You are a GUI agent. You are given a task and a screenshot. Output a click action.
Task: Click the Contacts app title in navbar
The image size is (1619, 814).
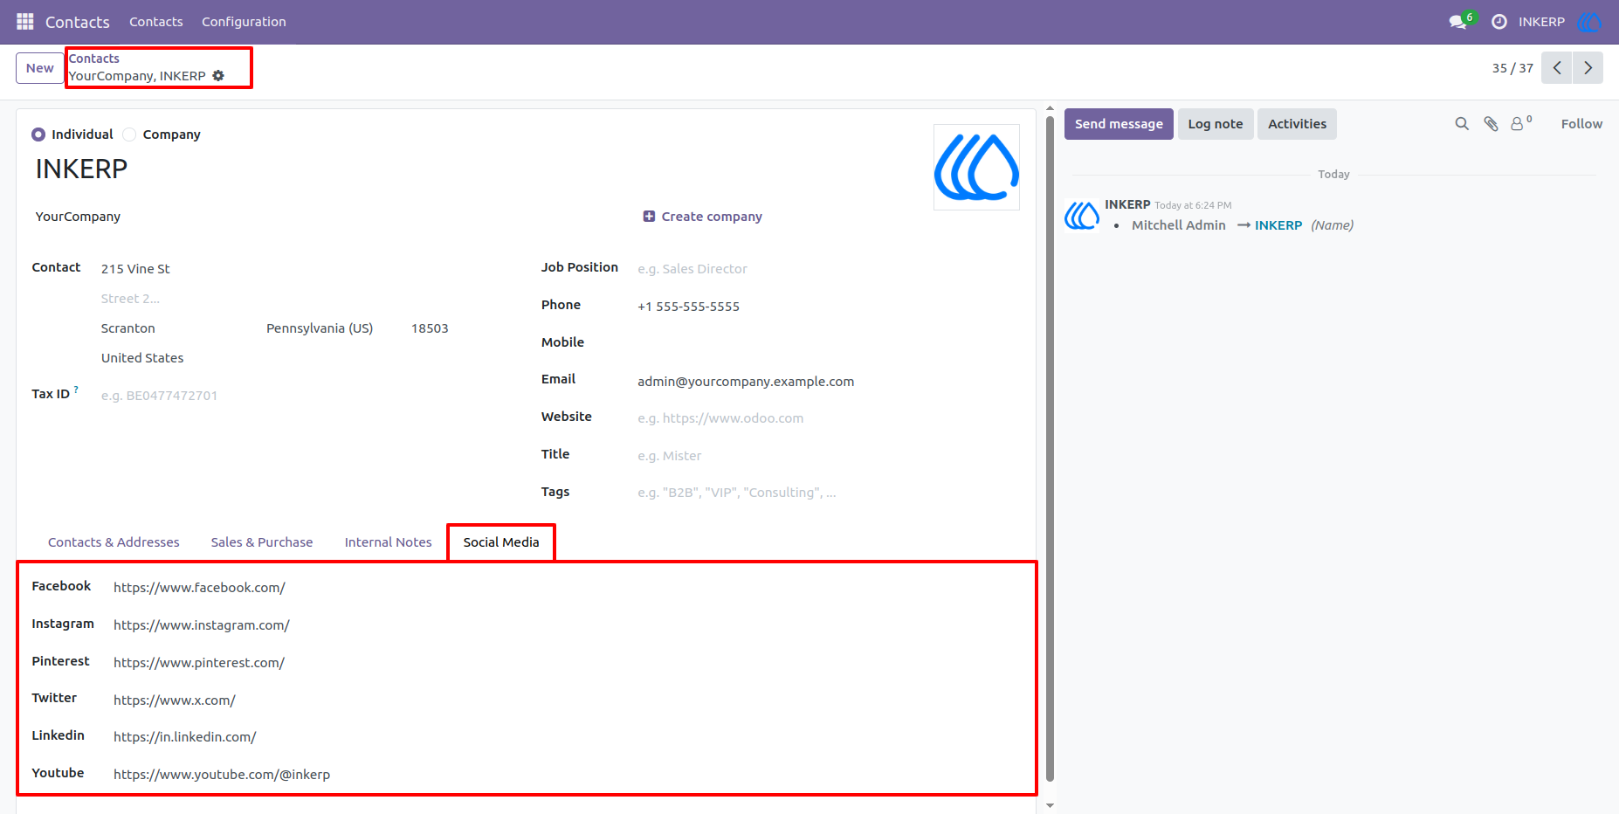(78, 22)
